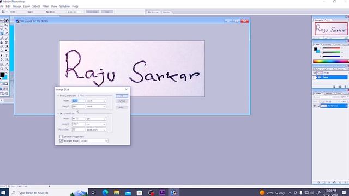This screenshot has width=349, height=196.
Task: Open the Edit menu
Action: point(8,6)
